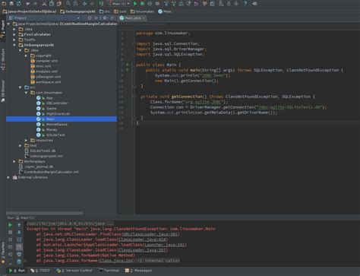Select workspace.xml file in tree
The width and height of the screenshot is (360, 276).
point(46,82)
